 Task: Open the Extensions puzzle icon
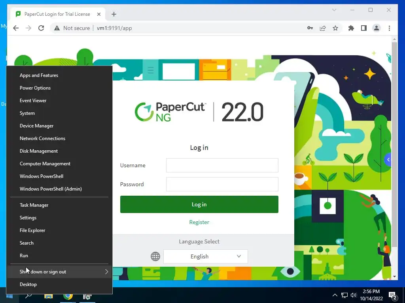(351, 28)
